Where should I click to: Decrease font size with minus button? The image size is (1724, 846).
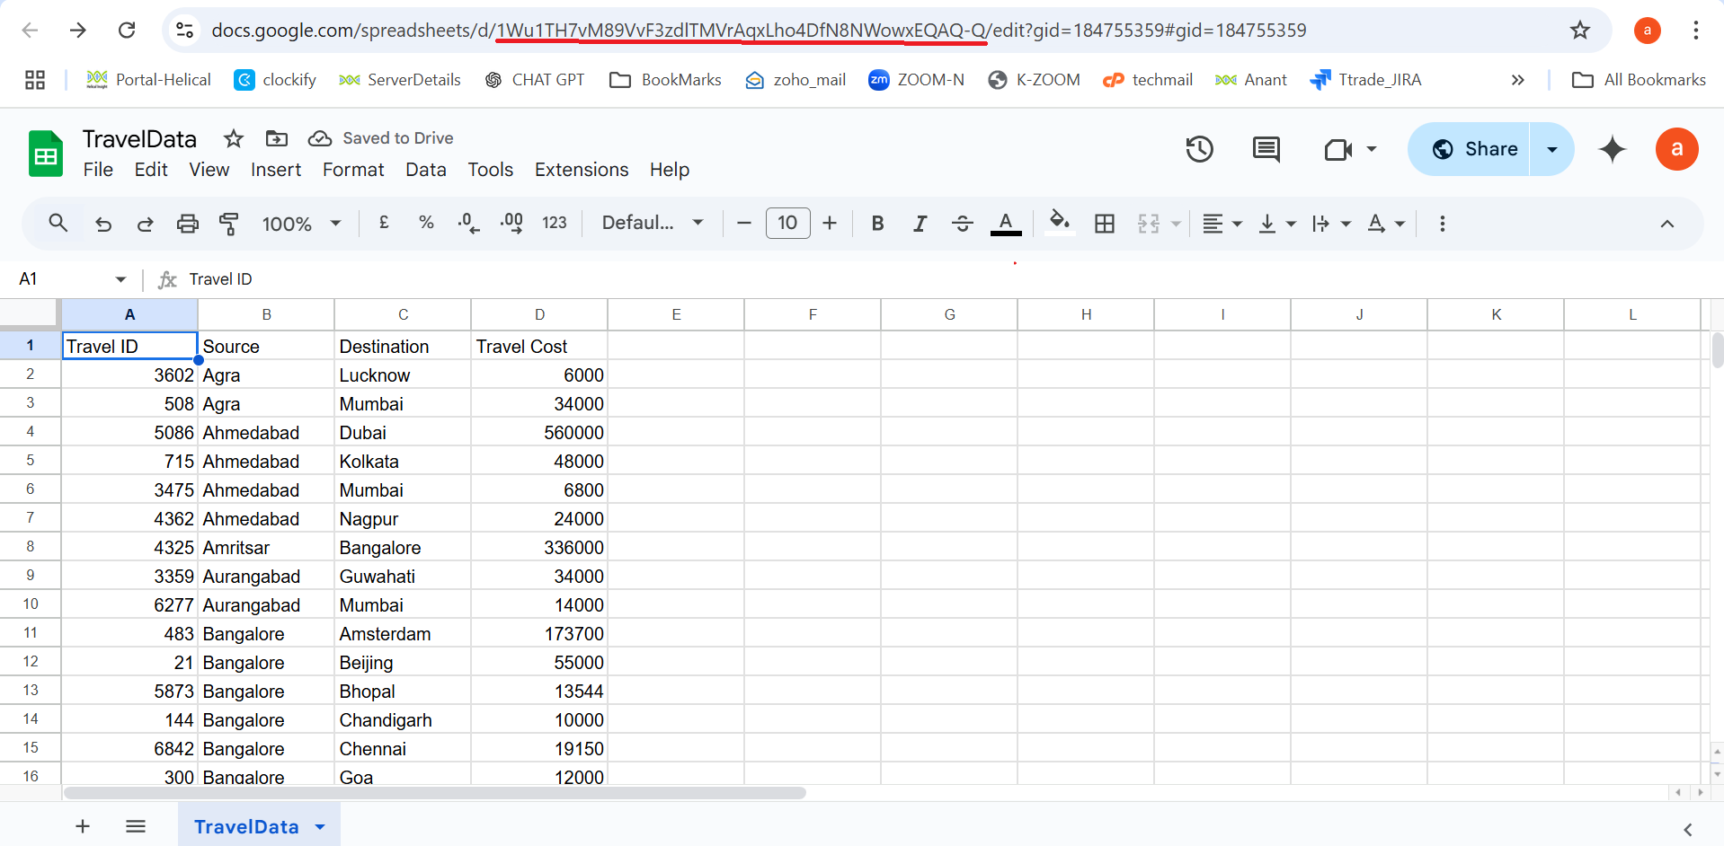(x=743, y=223)
